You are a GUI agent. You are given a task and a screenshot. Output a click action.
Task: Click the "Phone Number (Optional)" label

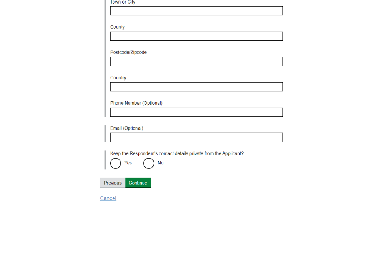click(x=136, y=103)
